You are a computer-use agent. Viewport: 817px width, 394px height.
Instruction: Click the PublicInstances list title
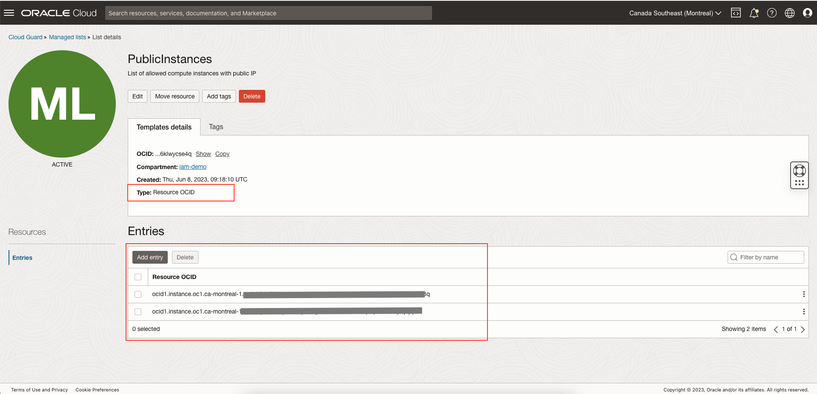tap(170, 59)
